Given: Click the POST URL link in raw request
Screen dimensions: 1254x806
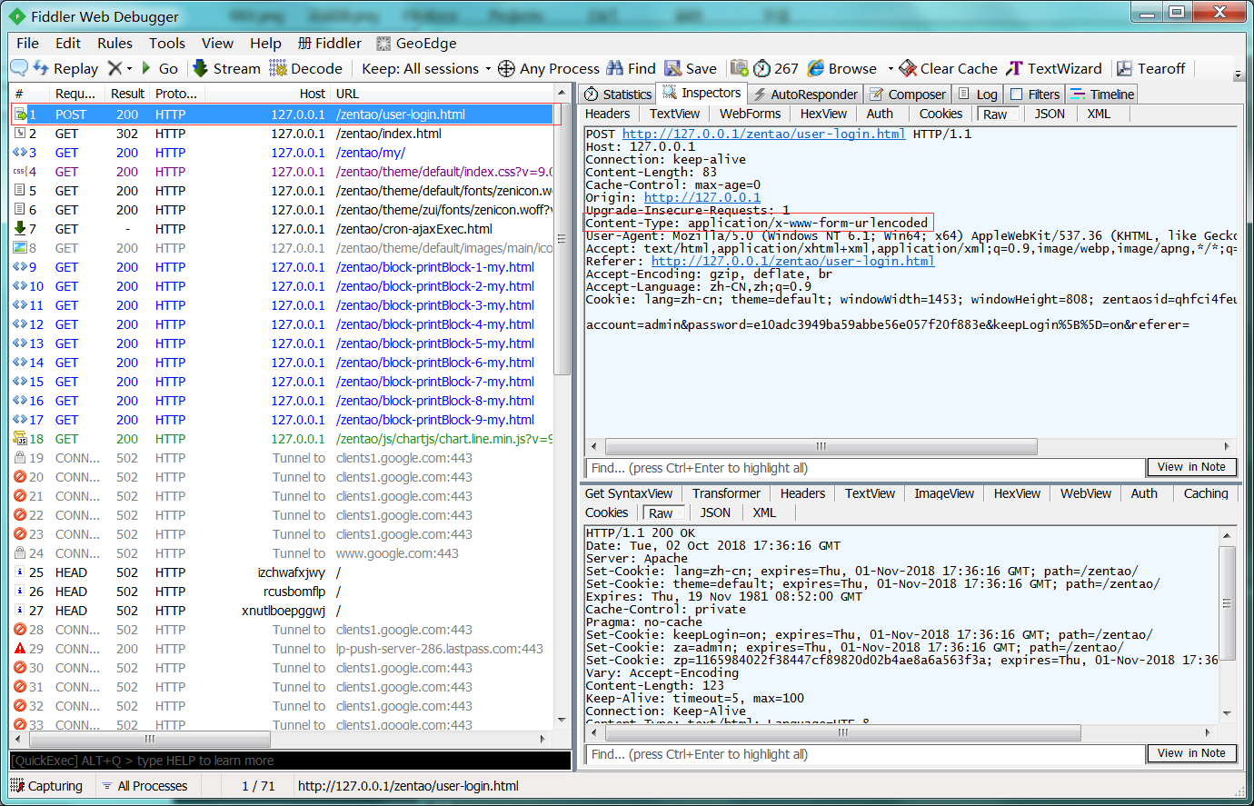Looking at the screenshot, I should click(763, 134).
